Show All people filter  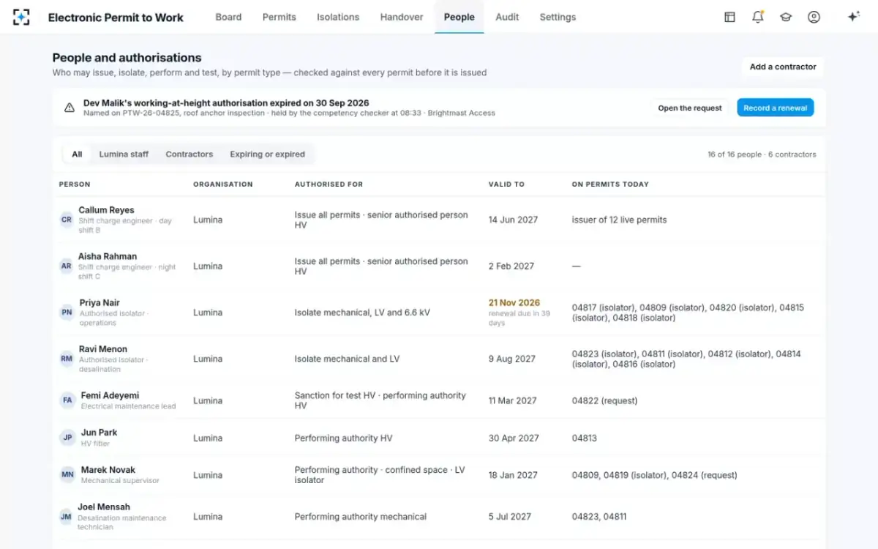tap(77, 154)
